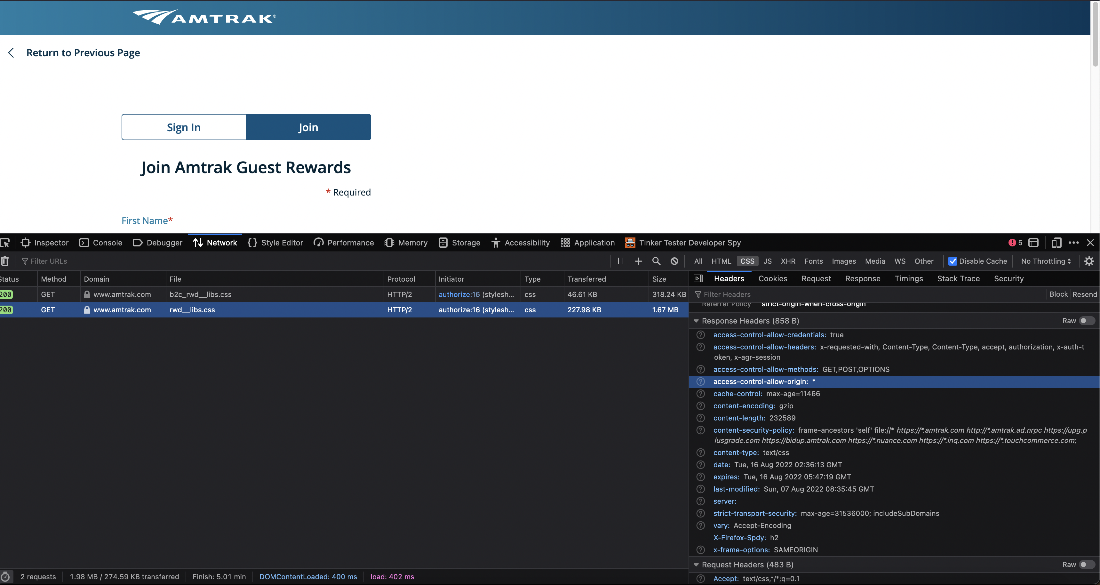Toggle the Fonts request filter
This screenshot has width=1100, height=585.
[814, 261]
